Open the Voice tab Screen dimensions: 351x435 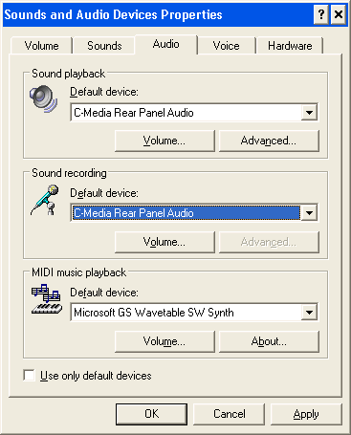coord(226,46)
